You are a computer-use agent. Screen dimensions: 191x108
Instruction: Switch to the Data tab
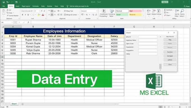43,6
